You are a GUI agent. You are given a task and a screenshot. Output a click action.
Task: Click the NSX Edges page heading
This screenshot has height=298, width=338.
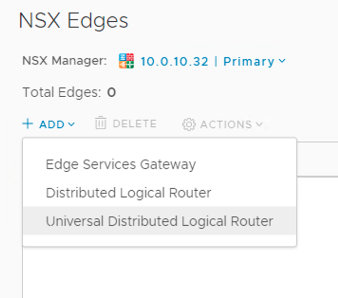pyautogui.click(x=74, y=21)
